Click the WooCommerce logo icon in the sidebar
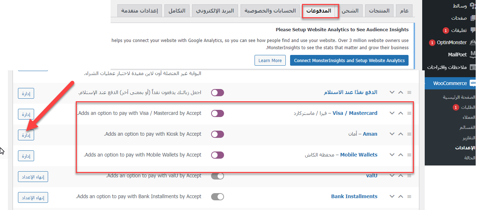The height and width of the screenshot is (210, 480). click(472, 83)
